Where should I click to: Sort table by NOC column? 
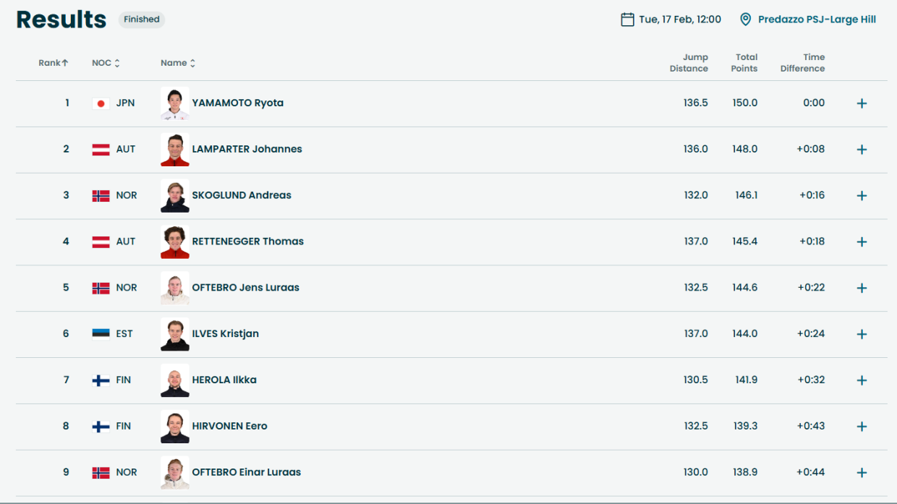click(x=106, y=63)
